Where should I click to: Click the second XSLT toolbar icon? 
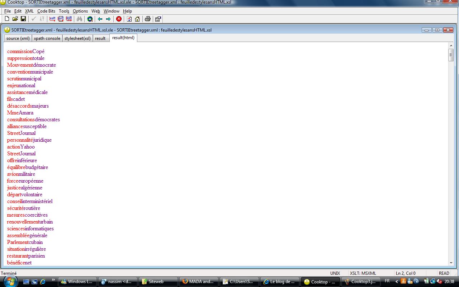[61, 19]
